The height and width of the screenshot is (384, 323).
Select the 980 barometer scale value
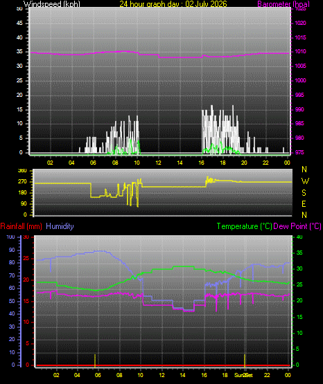(x=299, y=138)
